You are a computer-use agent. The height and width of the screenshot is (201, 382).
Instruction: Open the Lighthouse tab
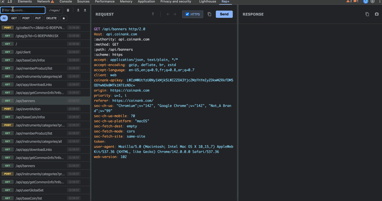[x=208, y=2]
